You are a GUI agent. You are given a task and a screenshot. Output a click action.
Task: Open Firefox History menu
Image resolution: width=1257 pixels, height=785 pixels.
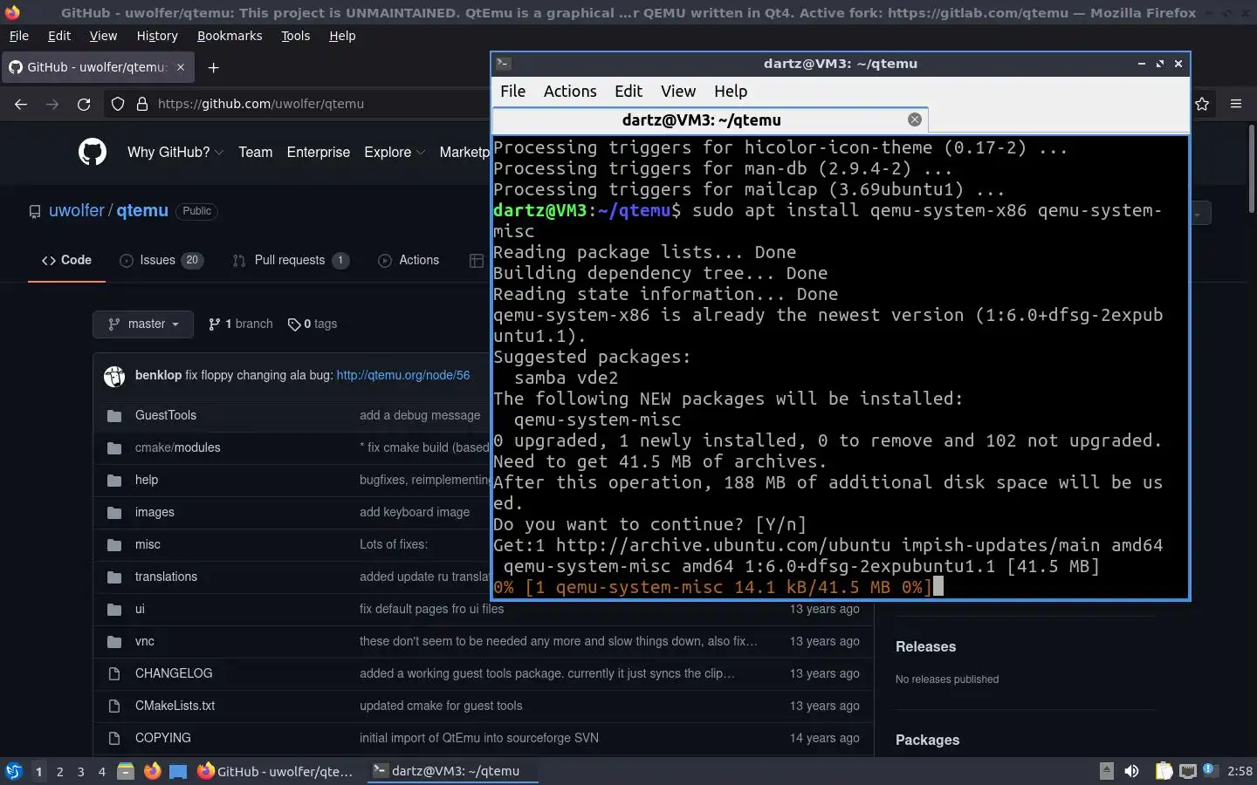click(157, 36)
